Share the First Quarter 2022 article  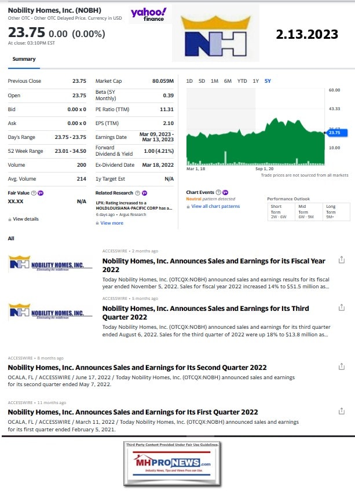342,411
